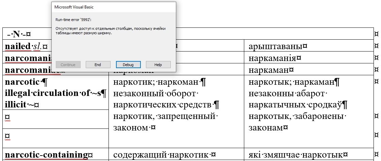Click the line наркотык, забаронены
The image size is (381, 161).
pos(297,116)
